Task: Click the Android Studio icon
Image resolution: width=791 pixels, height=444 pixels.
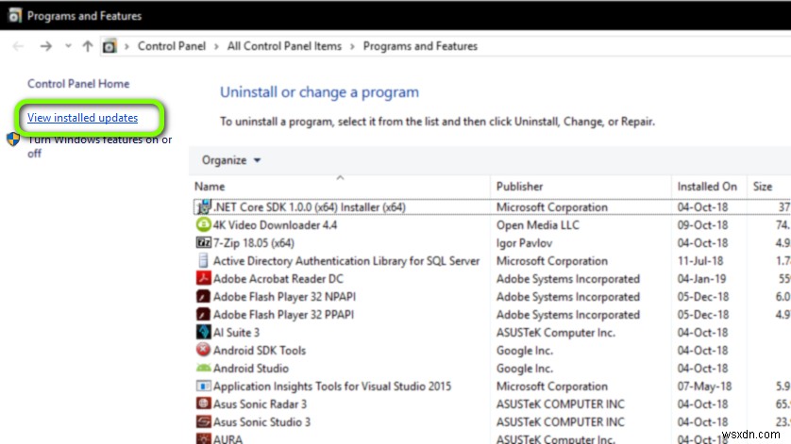Action: pyautogui.click(x=203, y=368)
